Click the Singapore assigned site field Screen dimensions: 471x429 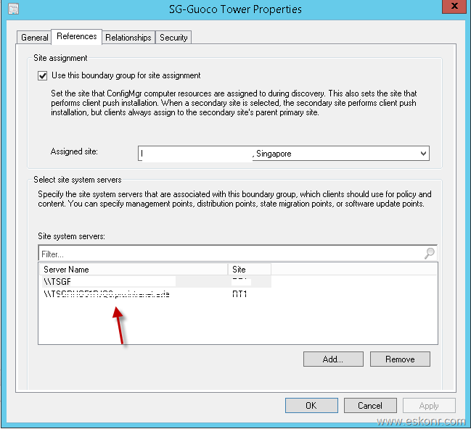click(276, 154)
